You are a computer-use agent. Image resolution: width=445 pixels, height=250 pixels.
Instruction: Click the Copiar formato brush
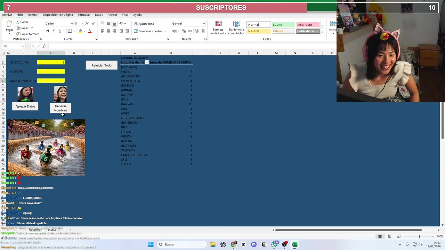(17, 34)
